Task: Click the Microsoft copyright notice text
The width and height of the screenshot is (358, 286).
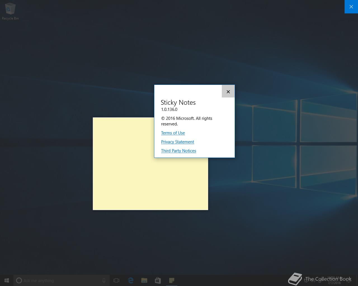Action: [x=187, y=121]
